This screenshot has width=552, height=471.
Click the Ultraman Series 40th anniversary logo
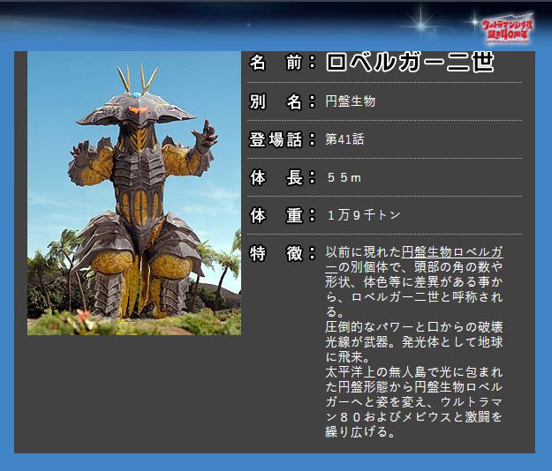coord(507,29)
